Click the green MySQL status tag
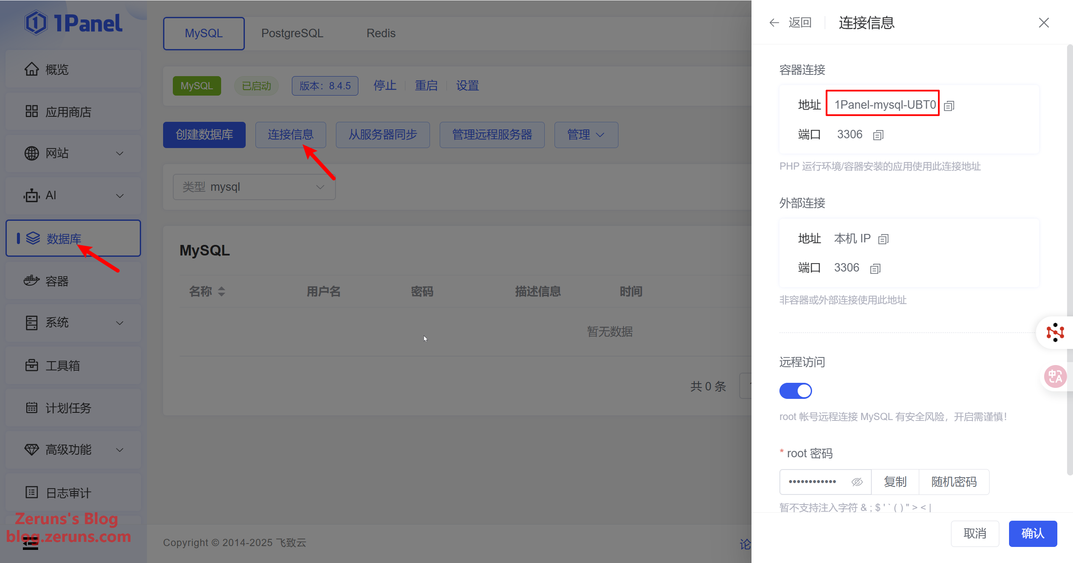This screenshot has width=1073, height=563. pyautogui.click(x=197, y=86)
